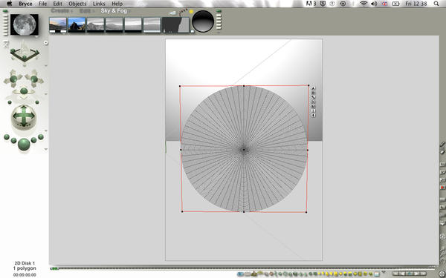This screenshot has width=446, height=278.
Task: Click the second small green render-option sphere
Action: tap(13, 141)
